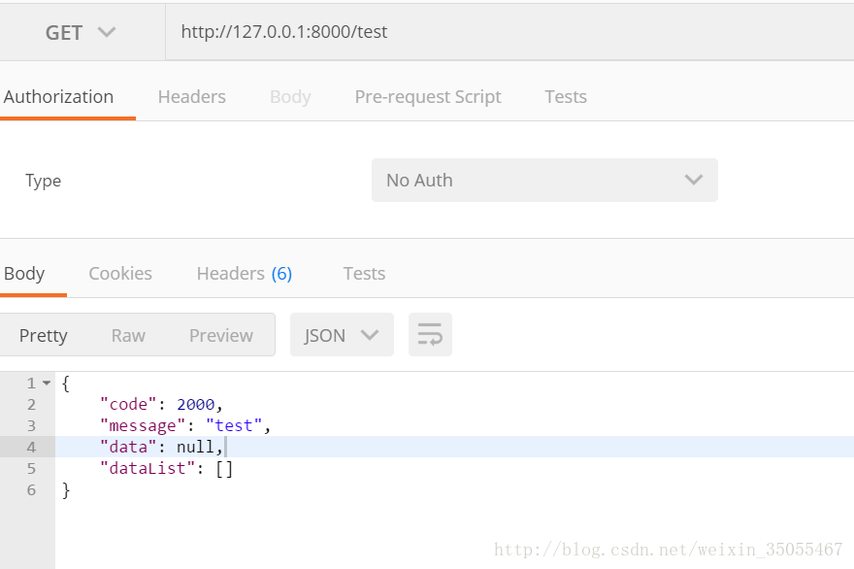
Task: Click the "dataList" key in response
Action: pyautogui.click(x=148, y=469)
